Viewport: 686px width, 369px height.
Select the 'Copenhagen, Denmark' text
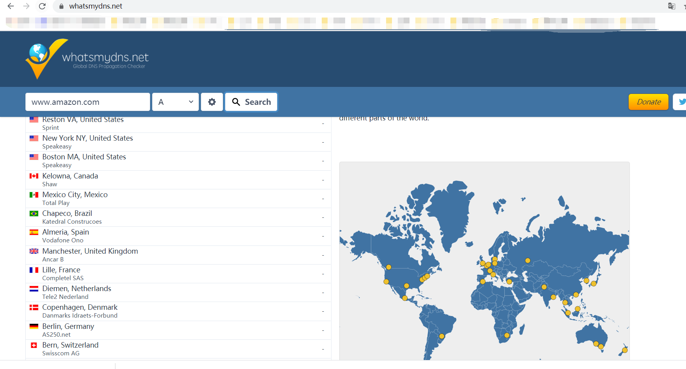pos(80,307)
